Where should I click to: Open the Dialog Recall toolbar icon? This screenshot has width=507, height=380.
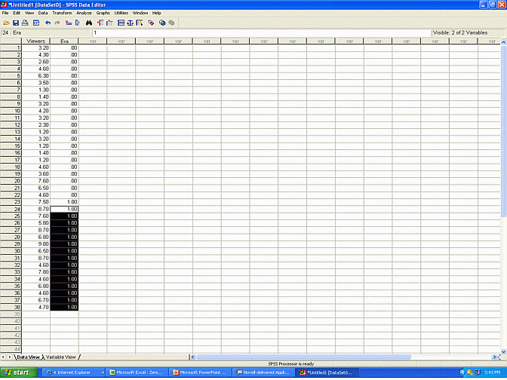(35, 23)
